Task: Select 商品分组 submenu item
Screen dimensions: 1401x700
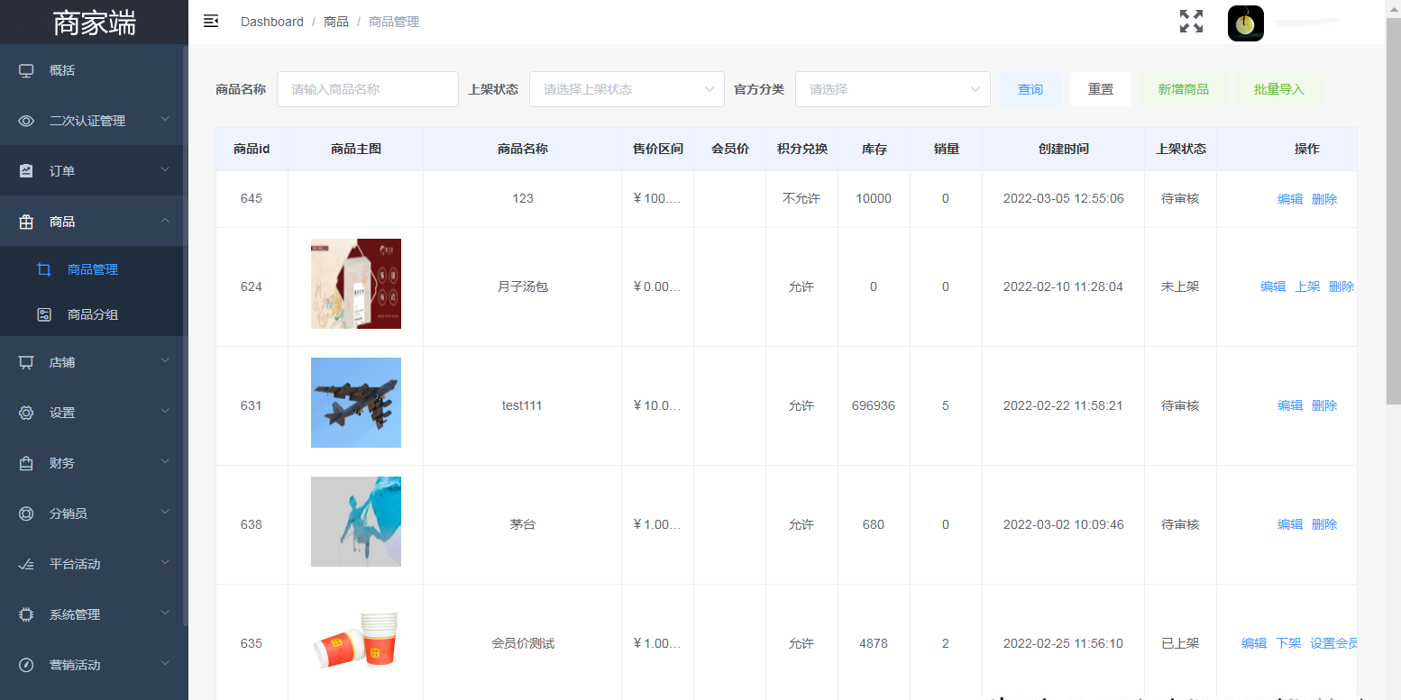Action: [x=93, y=314]
